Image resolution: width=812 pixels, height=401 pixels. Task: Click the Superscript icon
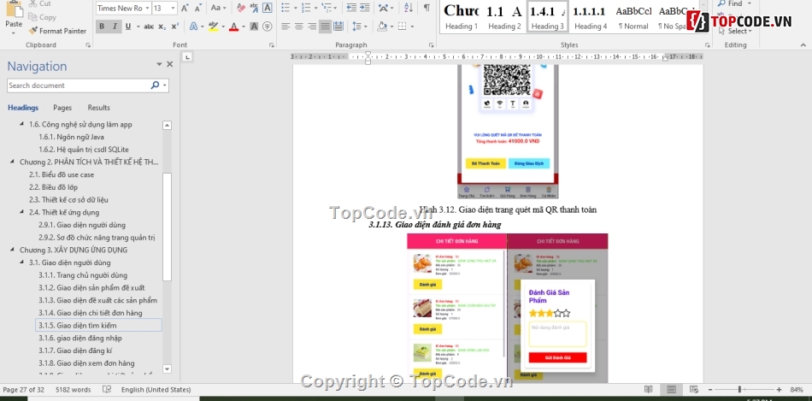(x=177, y=27)
